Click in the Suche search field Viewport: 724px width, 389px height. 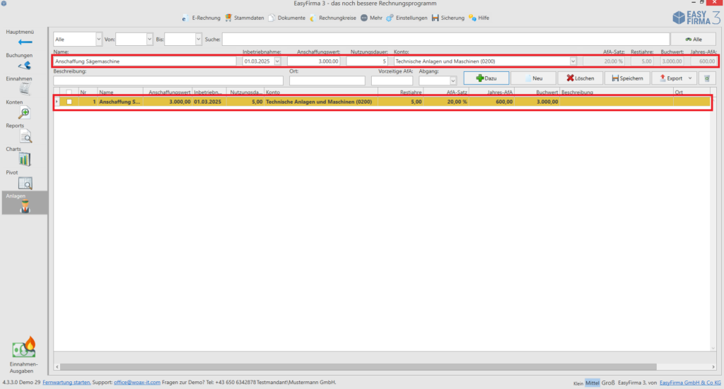pyautogui.click(x=445, y=39)
